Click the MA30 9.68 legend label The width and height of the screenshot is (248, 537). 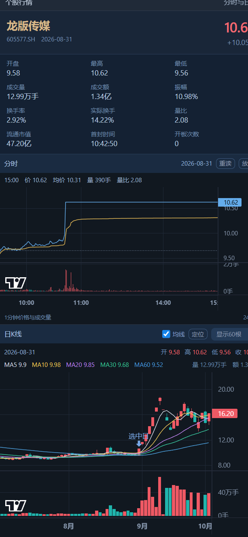pos(114,365)
